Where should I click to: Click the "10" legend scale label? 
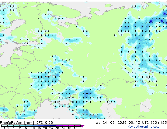[x=33, y=128]
